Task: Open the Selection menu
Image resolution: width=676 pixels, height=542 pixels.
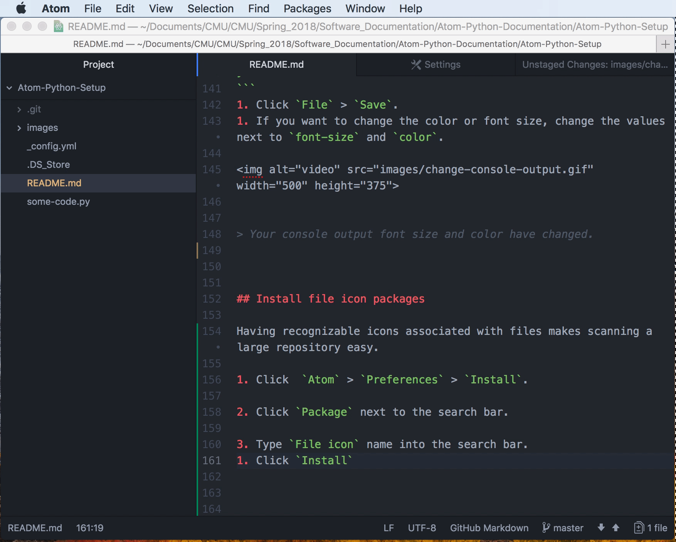Action: point(210,8)
